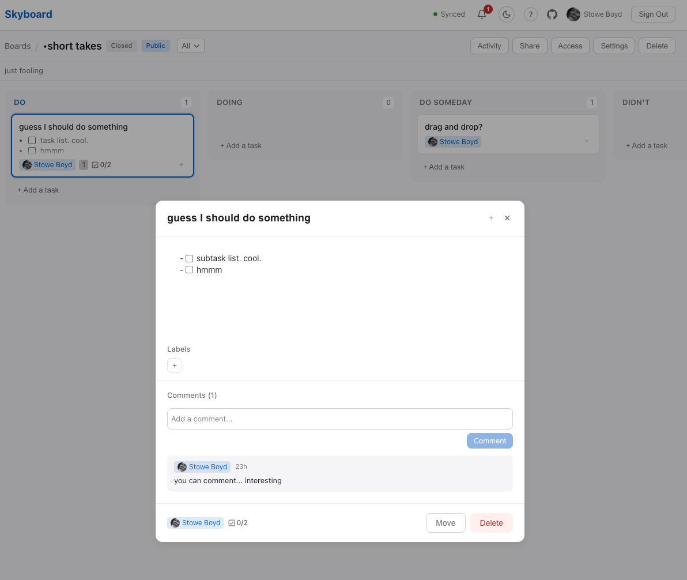Click Stowe Boyd tag on comment
The width and height of the screenshot is (687, 580).
pos(202,467)
